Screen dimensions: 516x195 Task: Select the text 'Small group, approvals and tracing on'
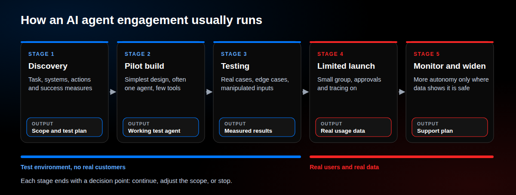349,84
